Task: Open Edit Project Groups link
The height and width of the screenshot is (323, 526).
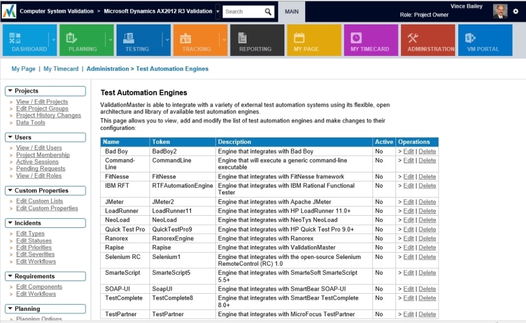Action: tap(42, 108)
